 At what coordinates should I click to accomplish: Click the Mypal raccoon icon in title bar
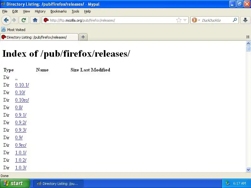click(3, 4)
